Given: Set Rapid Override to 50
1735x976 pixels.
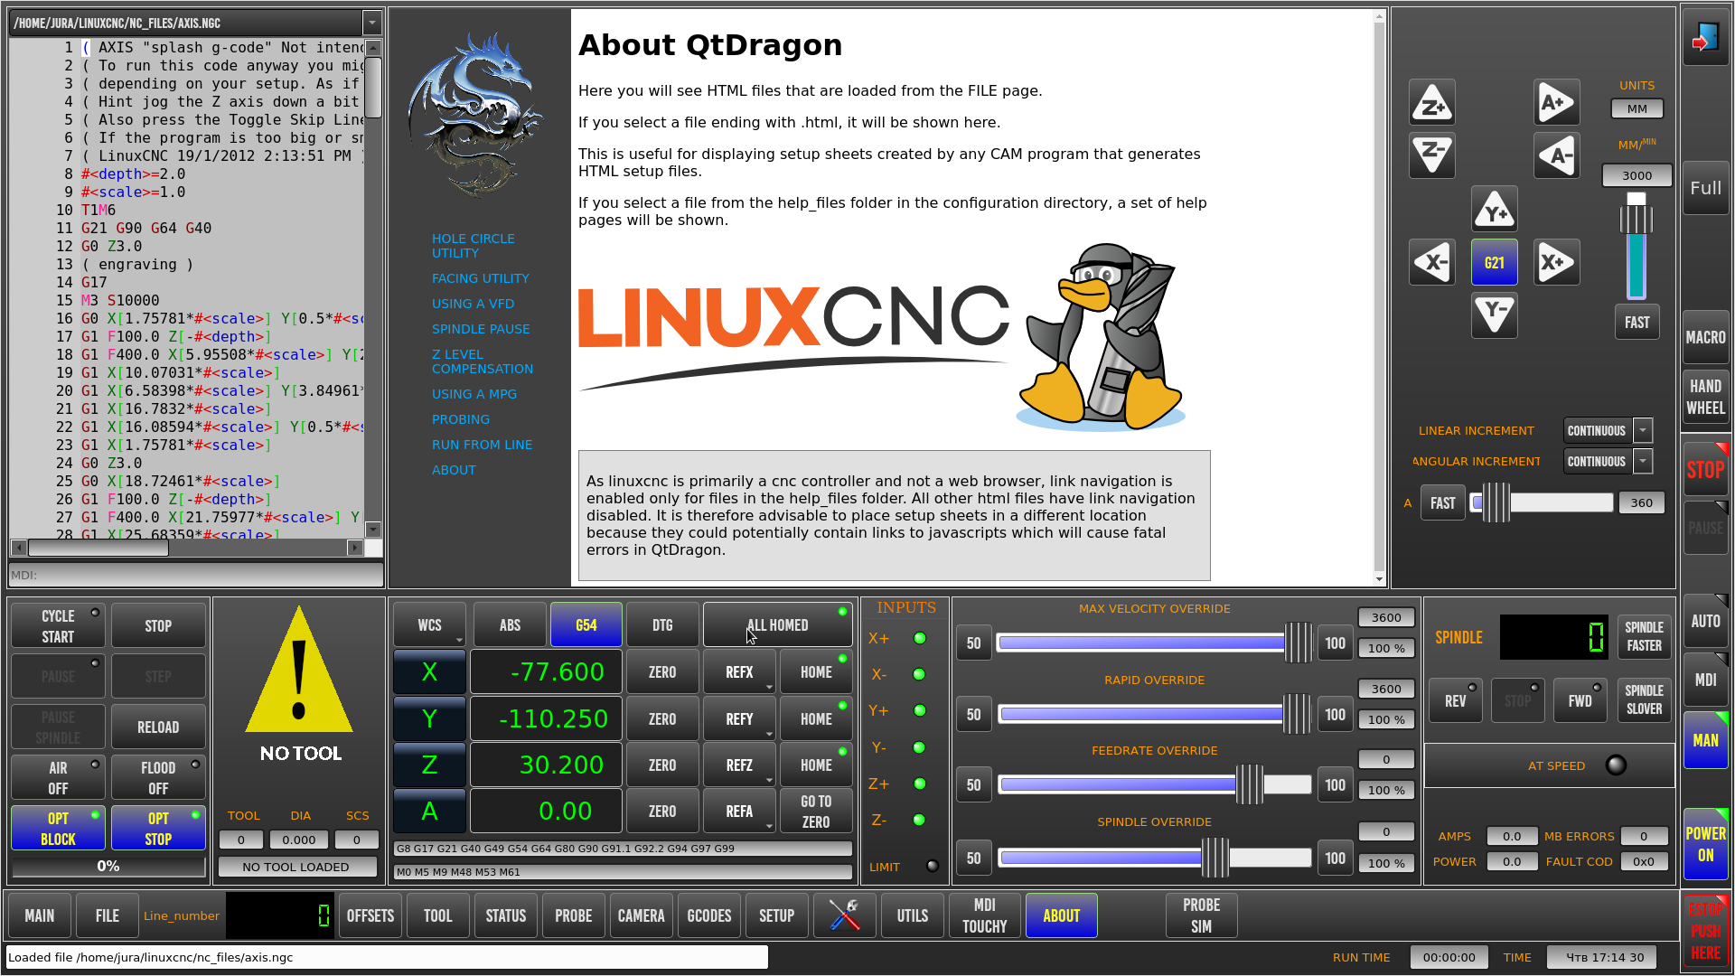Looking at the screenshot, I should (x=974, y=715).
